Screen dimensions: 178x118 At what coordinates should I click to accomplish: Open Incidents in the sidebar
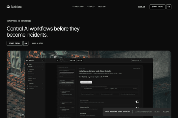30,76
